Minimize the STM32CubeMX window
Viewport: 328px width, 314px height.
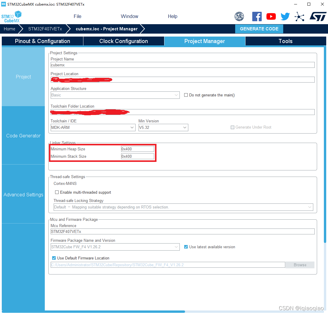(296, 4)
